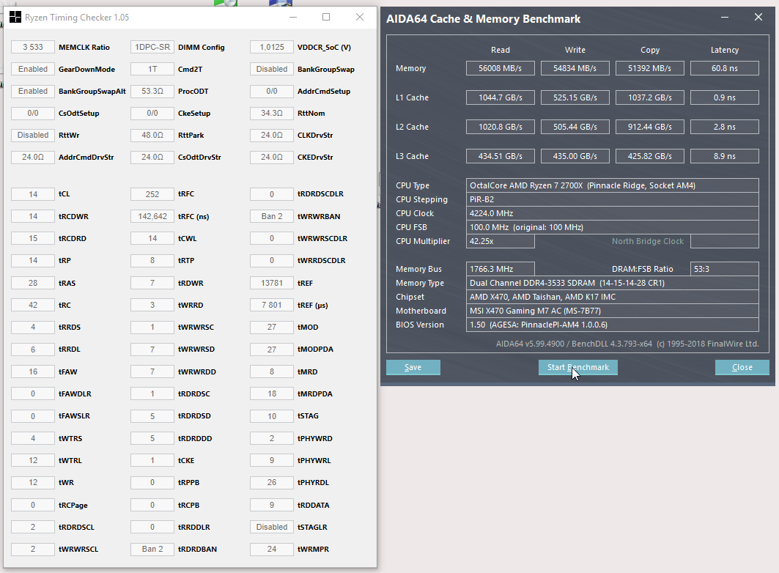Minimize Ryzen Timing Checker window
Viewport: 779px width, 573px height.
293,18
